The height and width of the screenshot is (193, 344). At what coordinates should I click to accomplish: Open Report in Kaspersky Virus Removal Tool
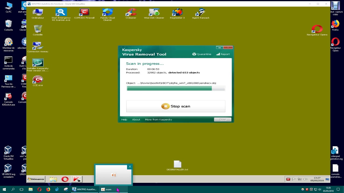tap(223, 54)
